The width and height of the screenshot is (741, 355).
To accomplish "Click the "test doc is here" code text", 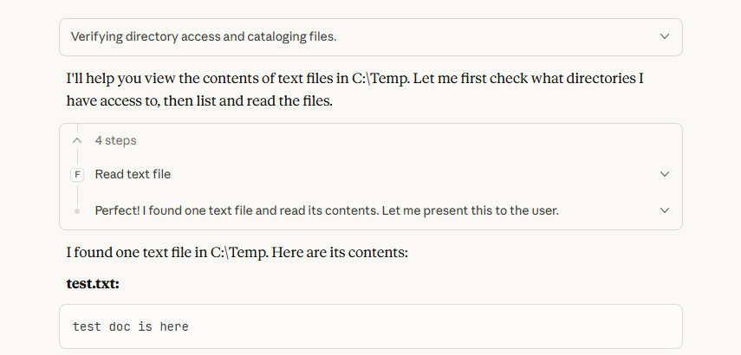I will click(x=131, y=326).
